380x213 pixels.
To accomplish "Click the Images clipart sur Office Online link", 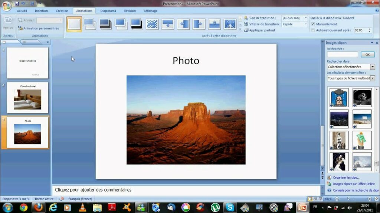I will tap(354, 183).
